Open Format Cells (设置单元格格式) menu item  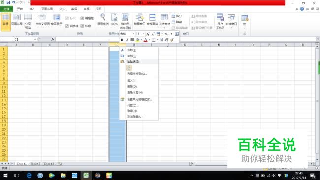click(138, 100)
